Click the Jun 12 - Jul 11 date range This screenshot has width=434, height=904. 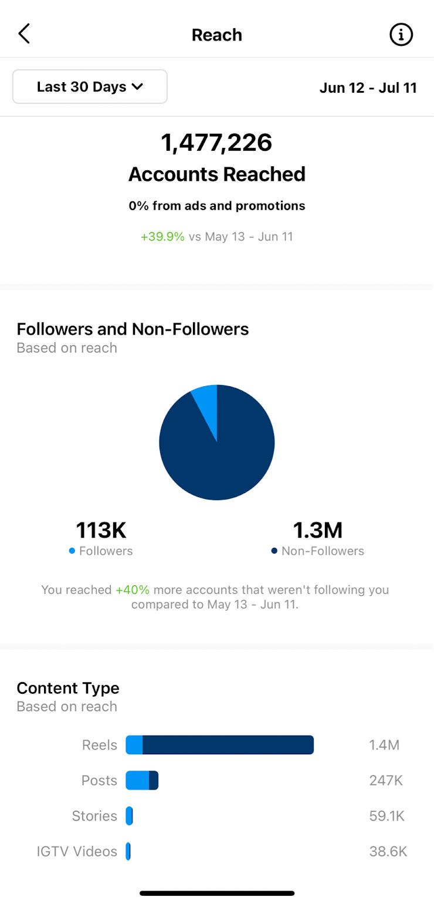point(368,88)
